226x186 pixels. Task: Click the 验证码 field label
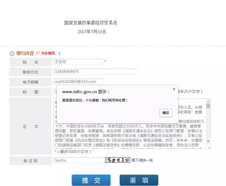tap(30, 161)
